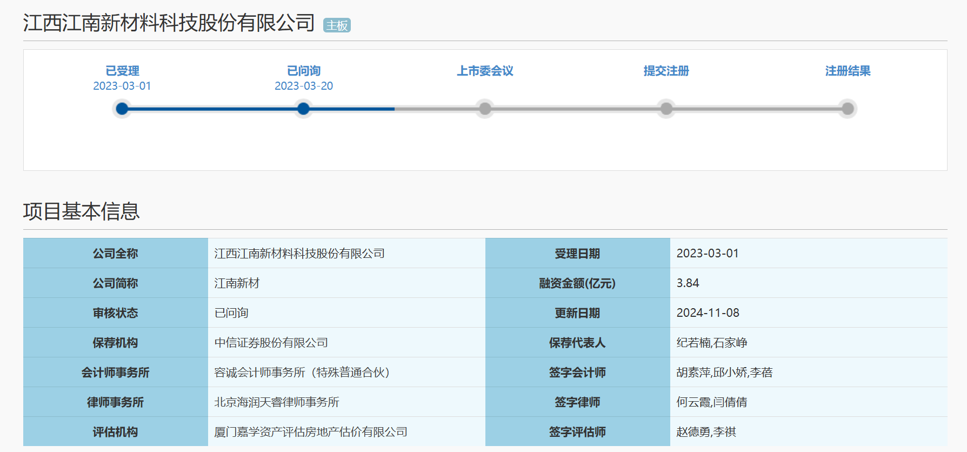Click the 保荐代表人 header cell
The width and height of the screenshot is (967, 452).
[x=578, y=342]
